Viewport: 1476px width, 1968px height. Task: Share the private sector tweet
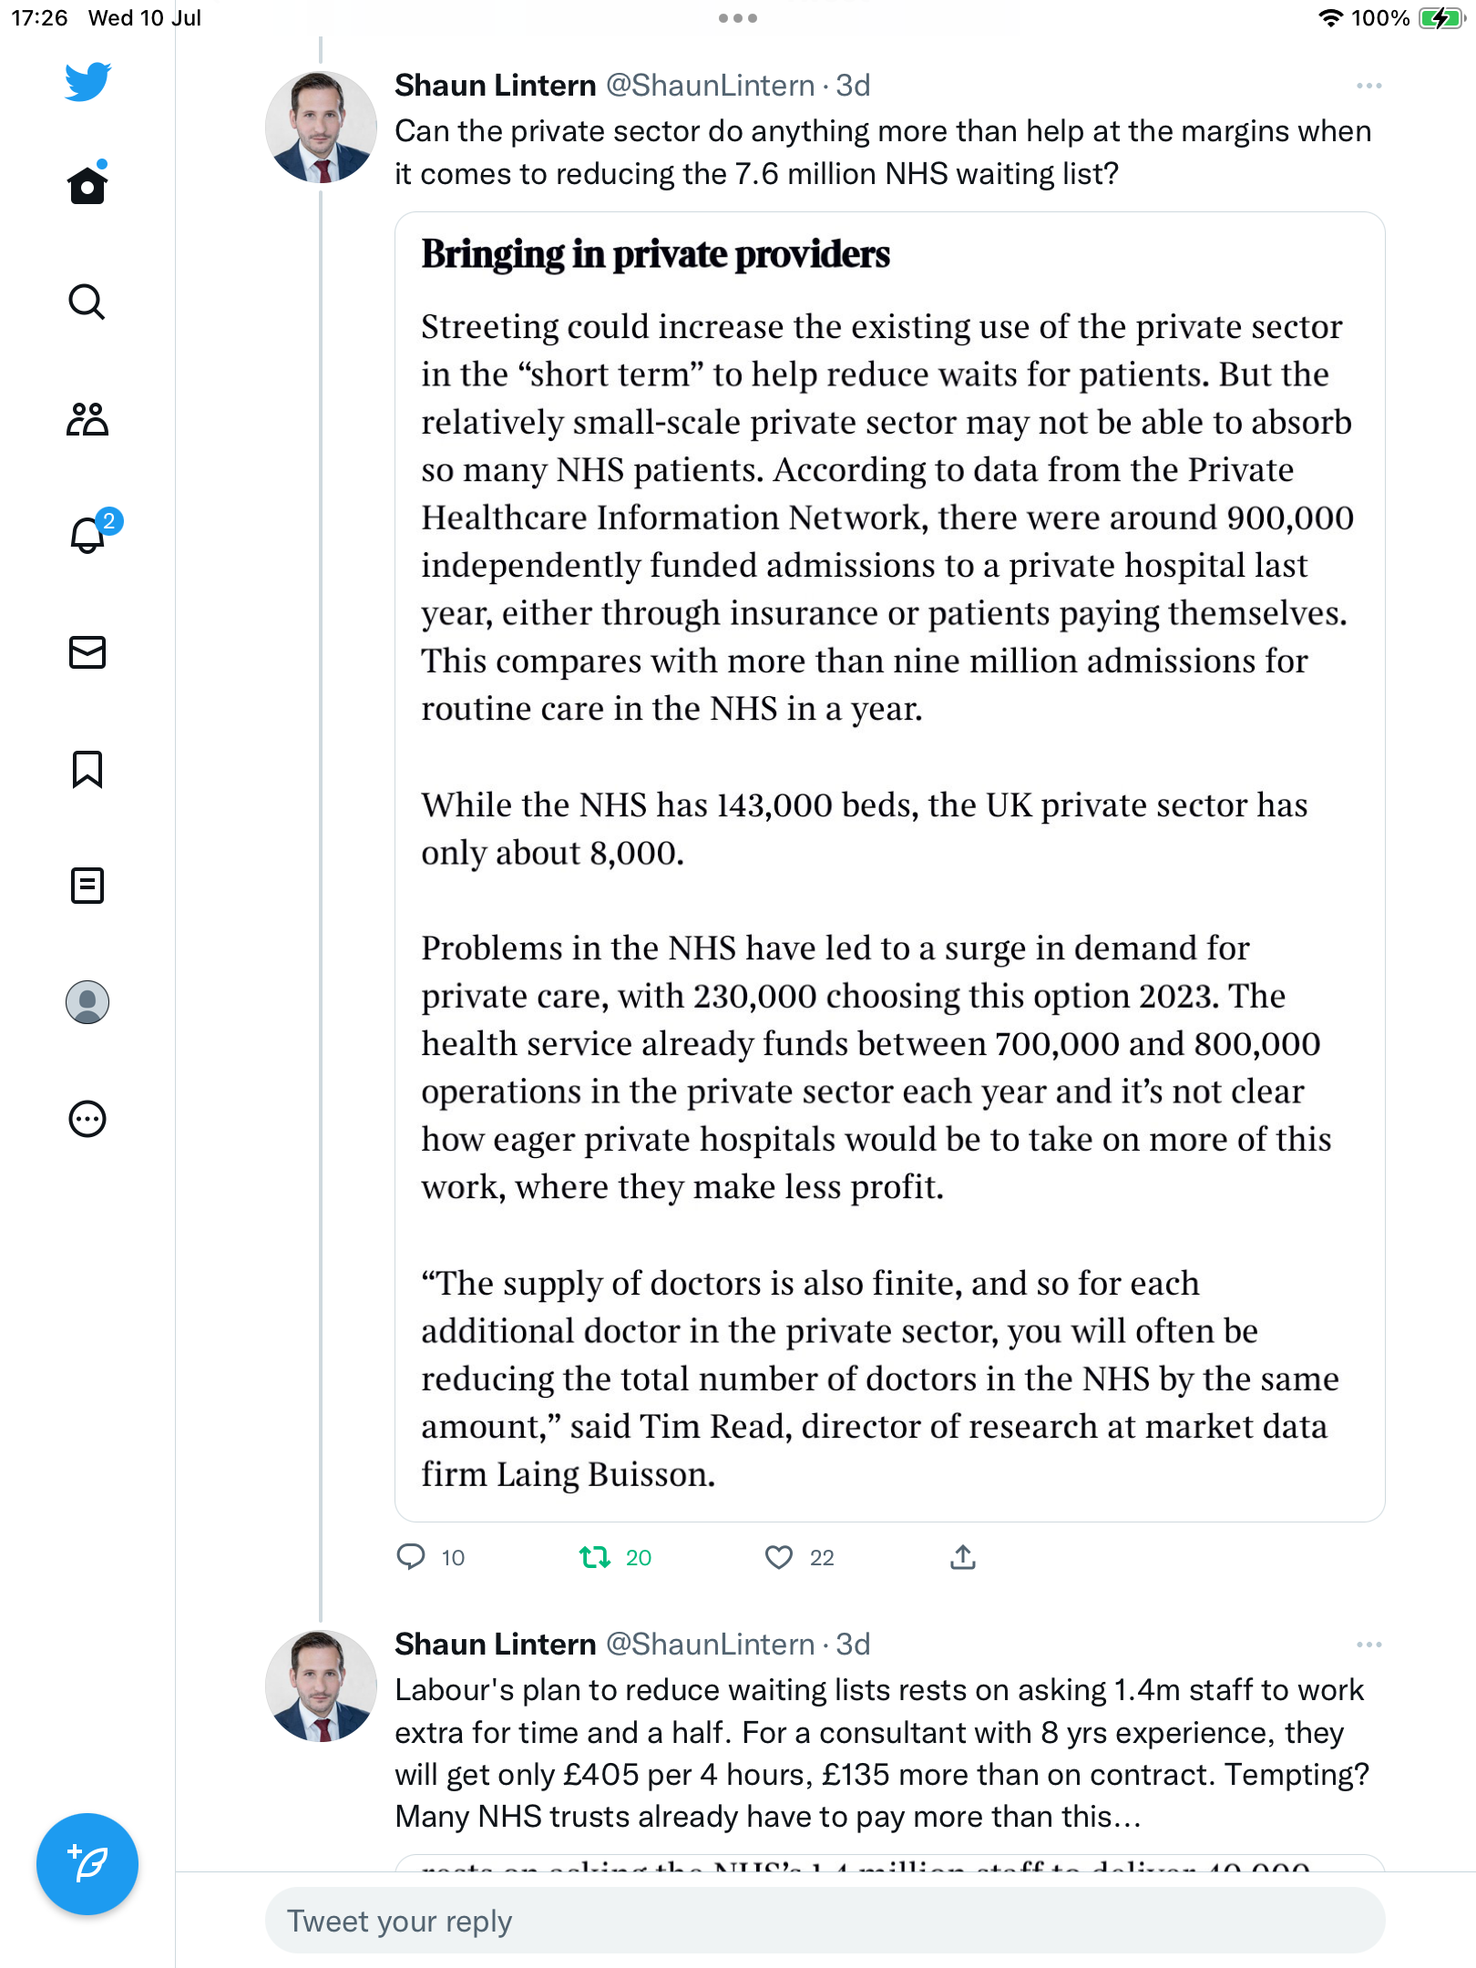tap(963, 1557)
